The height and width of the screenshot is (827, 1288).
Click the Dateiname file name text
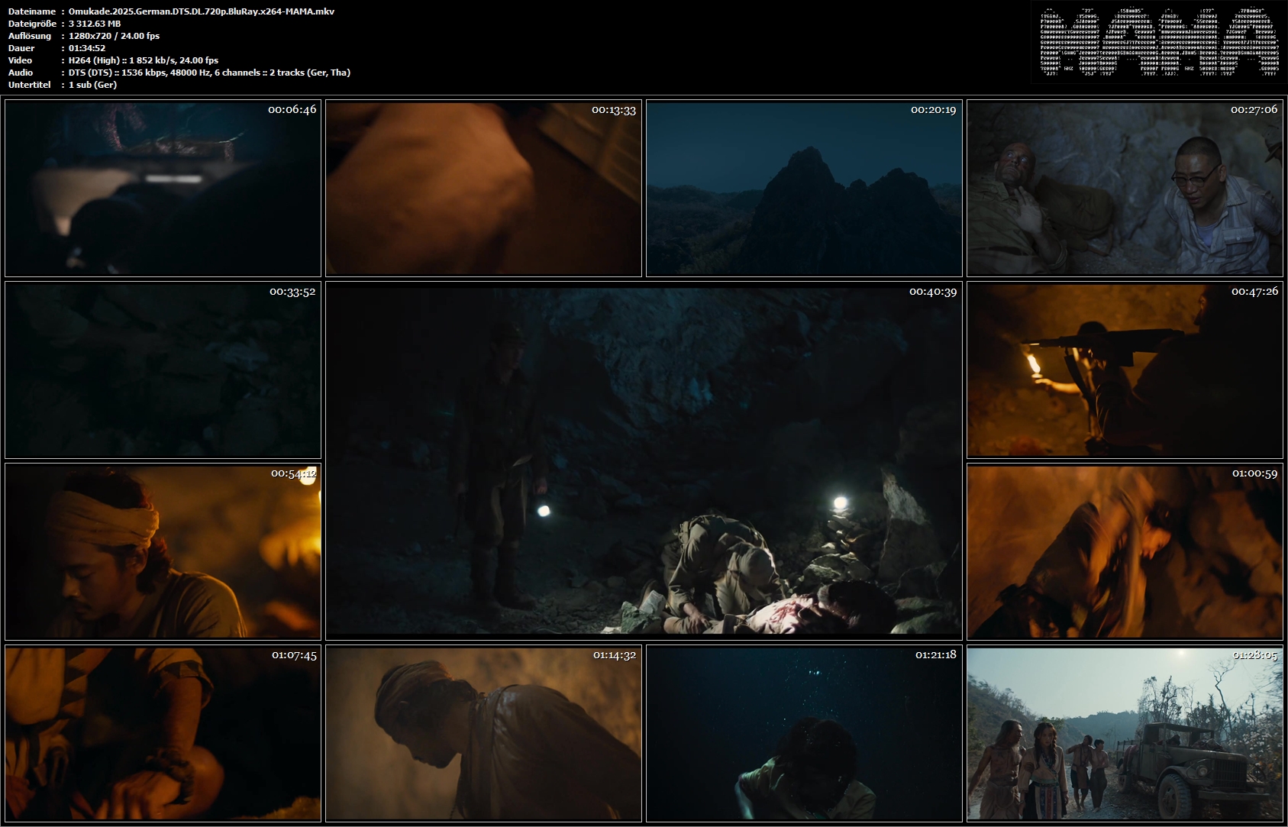(x=202, y=11)
